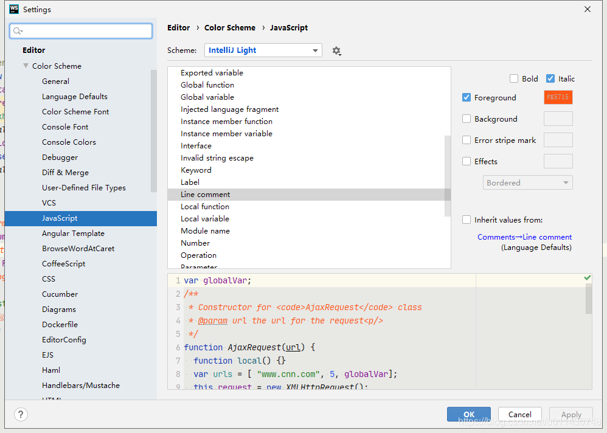Viewport: 607px width, 433px height.
Task: Select CoffeeScript in sidebar
Action: (x=63, y=264)
